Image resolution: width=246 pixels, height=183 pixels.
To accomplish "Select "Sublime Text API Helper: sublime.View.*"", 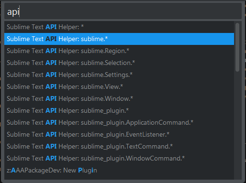I will point(119,86).
